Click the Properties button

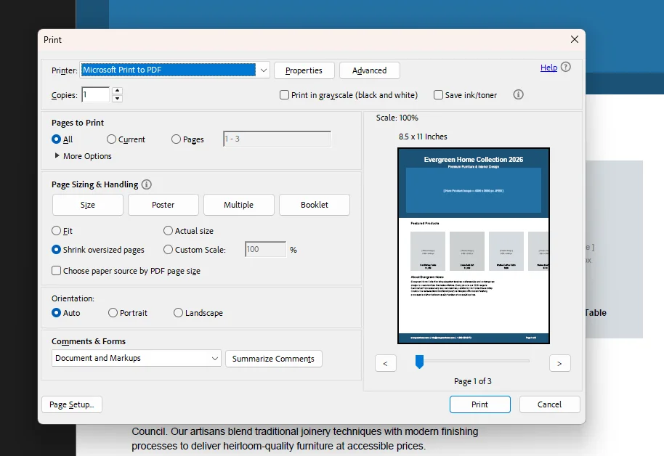pos(304,70)
